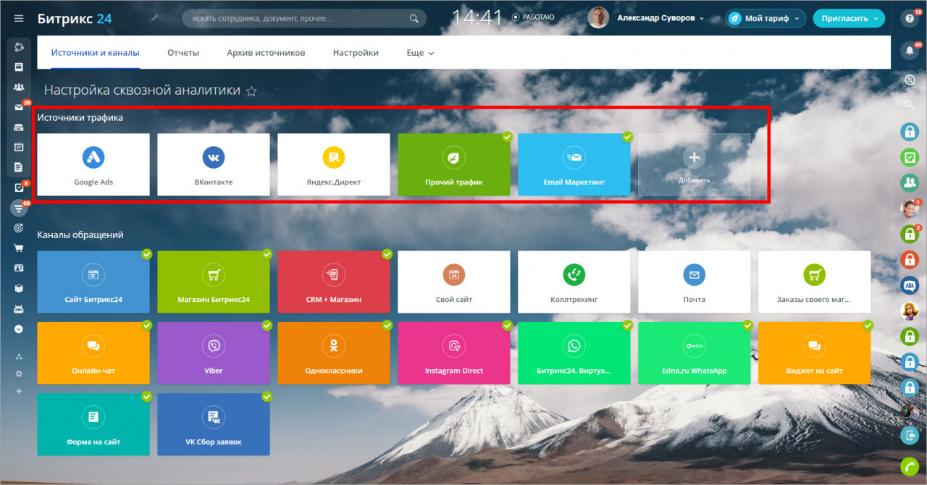The width and height of the screenshot is (927, 485).
Task: Open Почта channel tile
Action: coord(695,282)
